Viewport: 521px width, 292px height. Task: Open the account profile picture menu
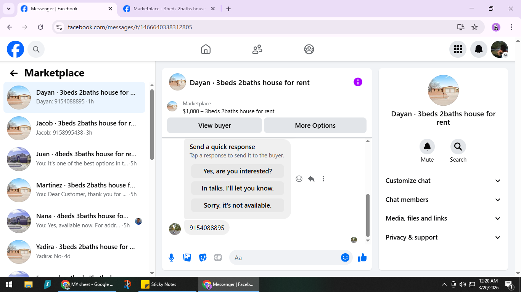point(499,49)
